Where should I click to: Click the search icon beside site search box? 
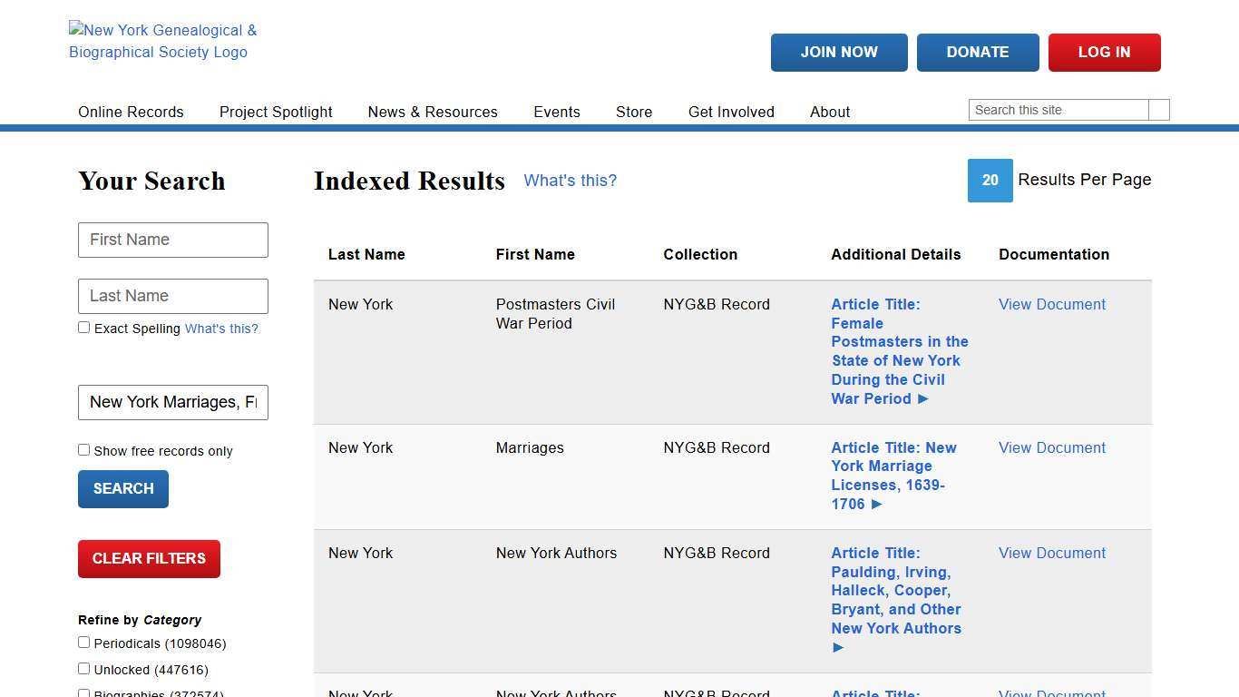pyautogui.click(x=1158, y=109)
